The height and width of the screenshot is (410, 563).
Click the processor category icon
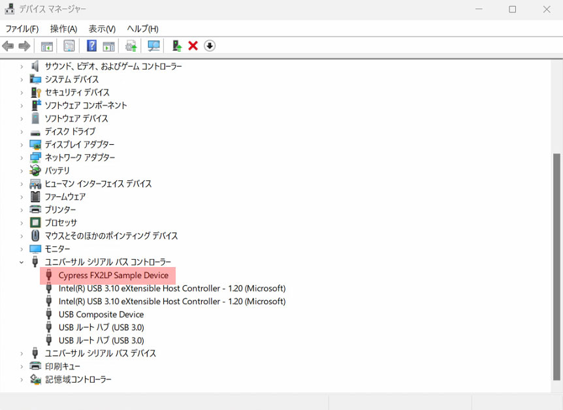tap(35, 223)
